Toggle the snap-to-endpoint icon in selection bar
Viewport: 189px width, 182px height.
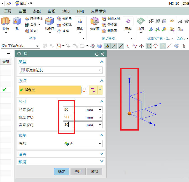tap(114, 46)
